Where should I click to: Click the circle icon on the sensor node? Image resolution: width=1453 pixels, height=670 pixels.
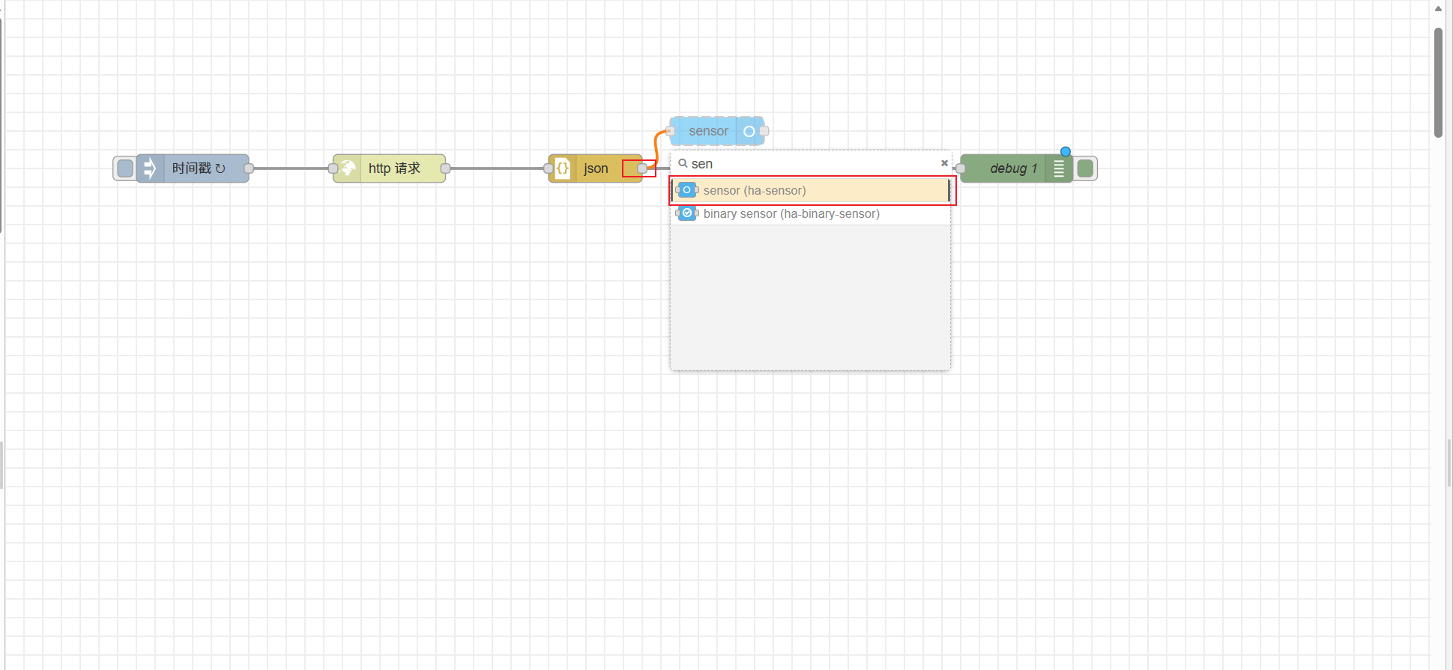click(x=749, y=131)
